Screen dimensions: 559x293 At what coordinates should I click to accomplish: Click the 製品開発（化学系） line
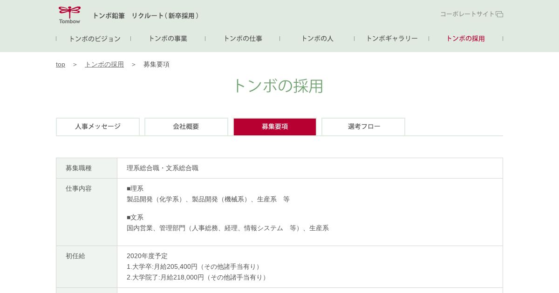(208, 200)
